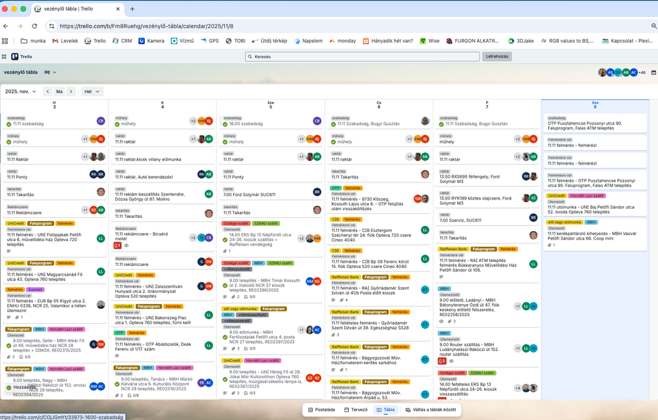
Task: Expand +1 members on Monday Reklámcsere card
Action: pos(85,210)
